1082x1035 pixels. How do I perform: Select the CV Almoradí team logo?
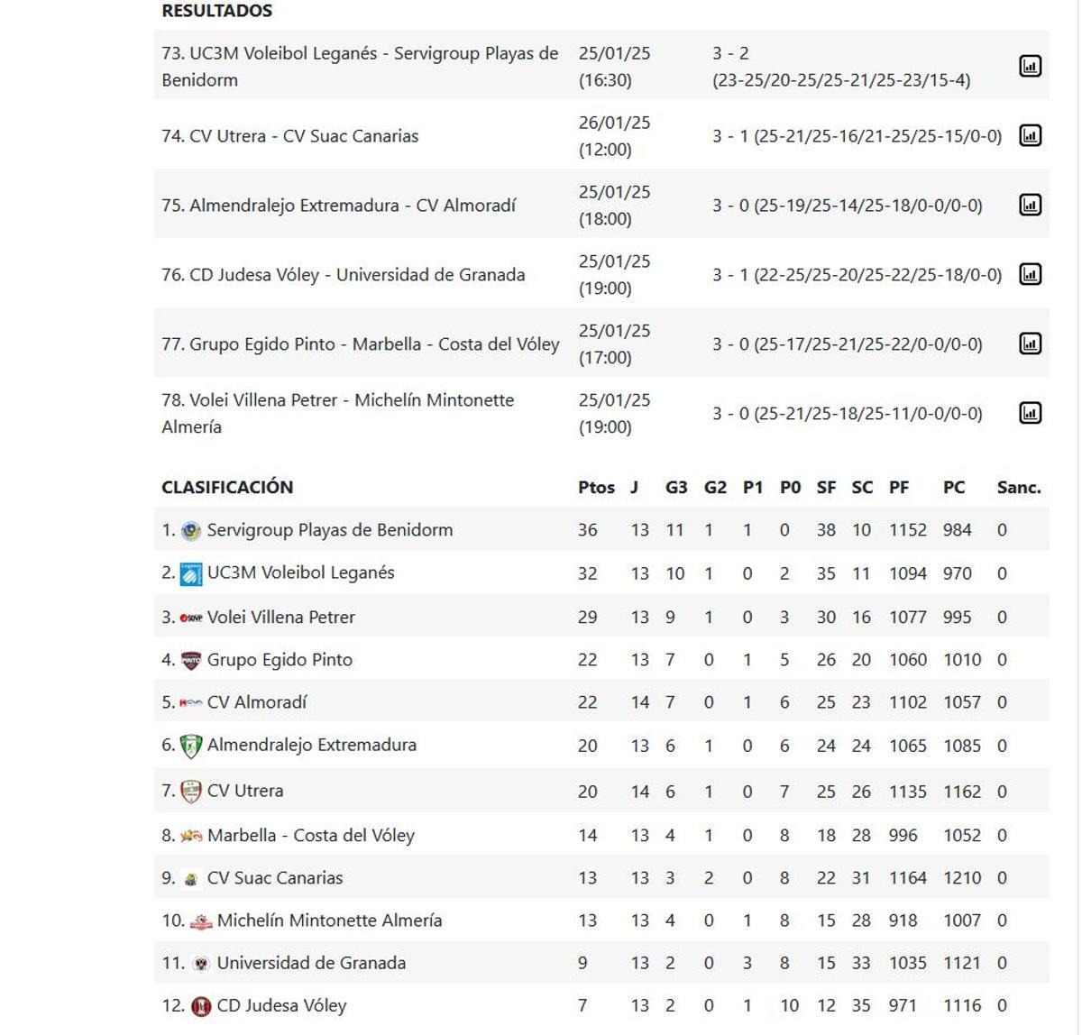(189, 702)
